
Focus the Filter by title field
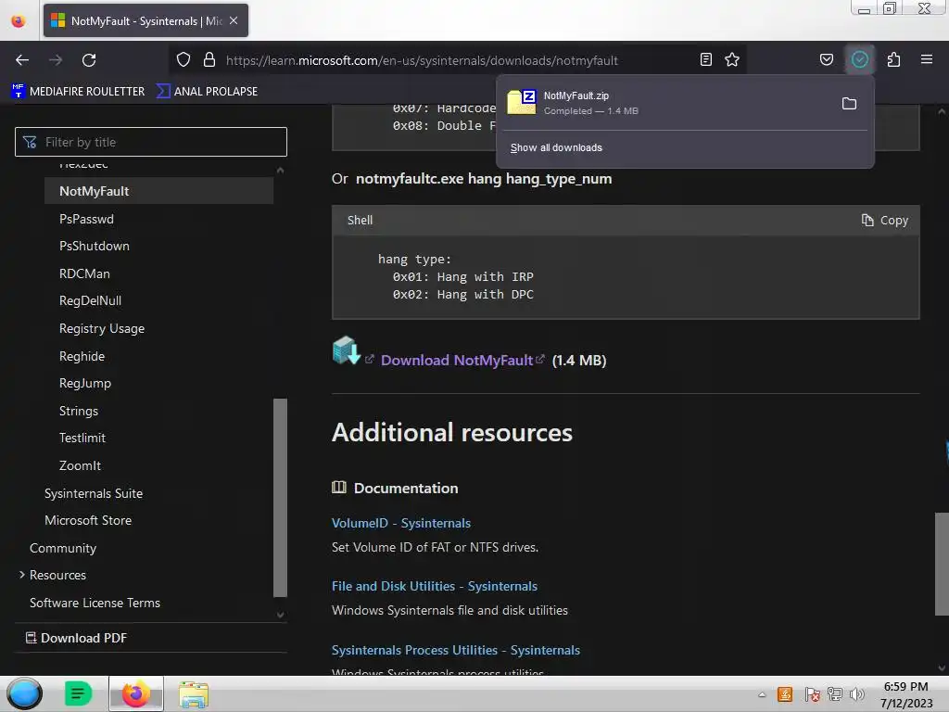coord(151,142)
